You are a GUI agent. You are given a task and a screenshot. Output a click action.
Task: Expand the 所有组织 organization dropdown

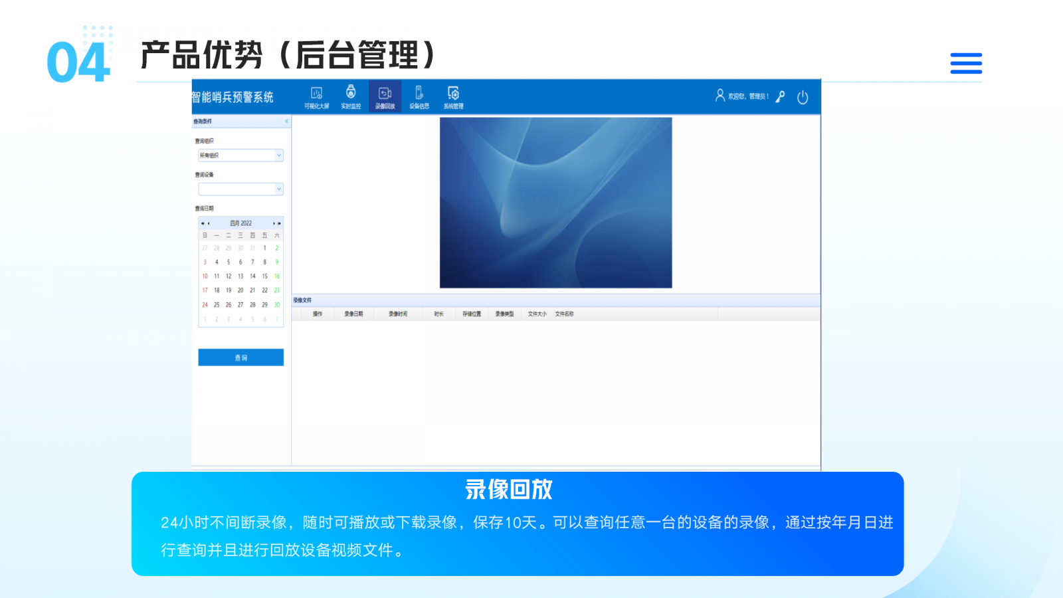pos(279,155)
